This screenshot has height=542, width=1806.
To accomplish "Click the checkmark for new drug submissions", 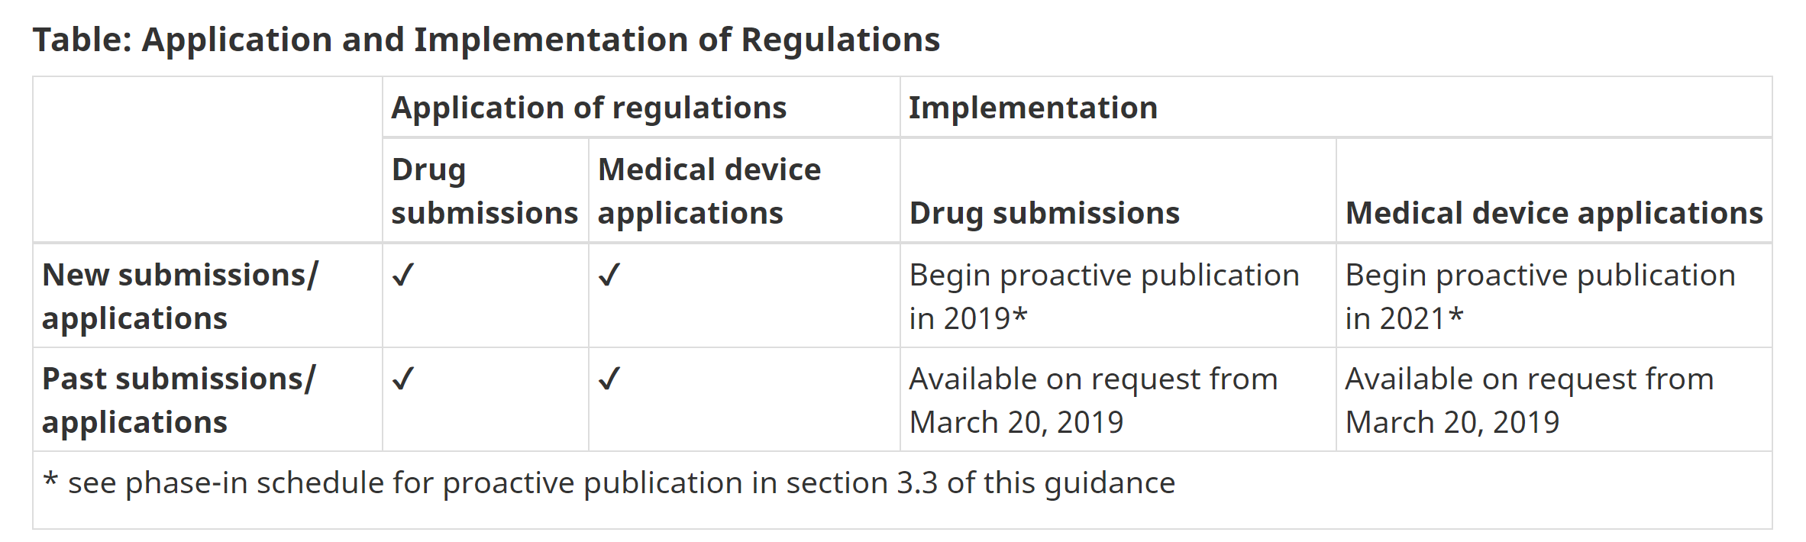I will 402,275.
